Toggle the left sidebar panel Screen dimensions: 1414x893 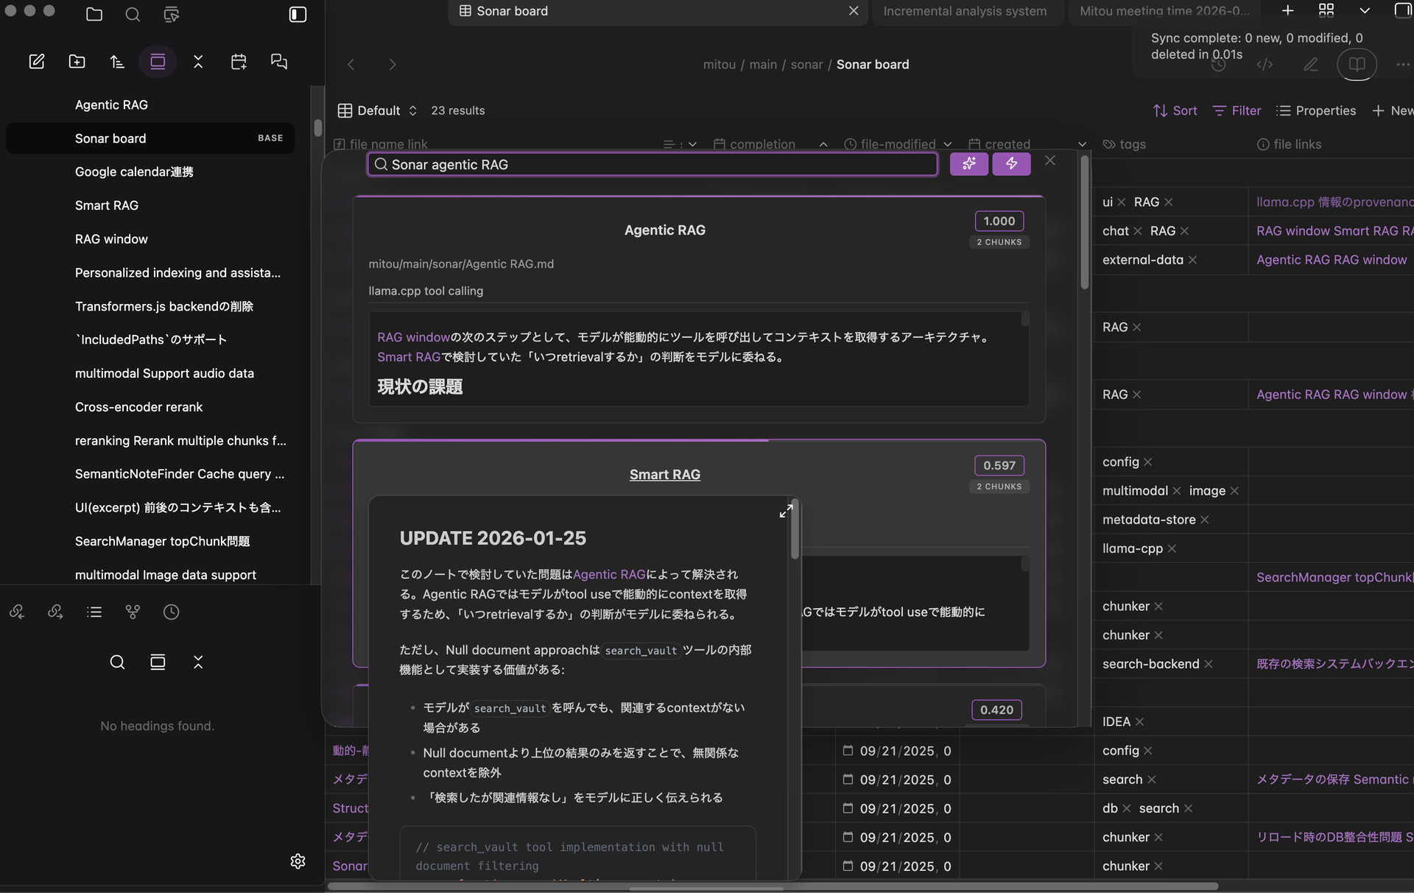pyautogui.click(x=298, y=15)
